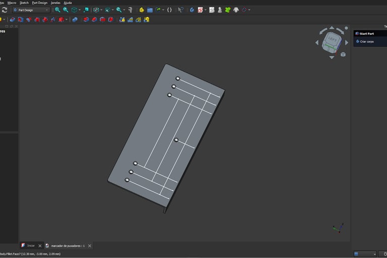387x258 pixels.
Task: Rotate view with navigation cube right arrow
Action: pyautogui.click(x=347, y=42)
